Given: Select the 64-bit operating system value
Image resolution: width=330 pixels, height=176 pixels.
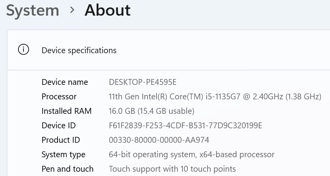Looking at the screenshot, I should 192,154.
